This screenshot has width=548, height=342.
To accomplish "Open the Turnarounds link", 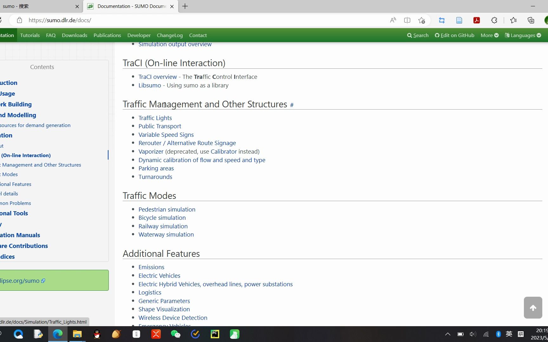I will [155, 177].
